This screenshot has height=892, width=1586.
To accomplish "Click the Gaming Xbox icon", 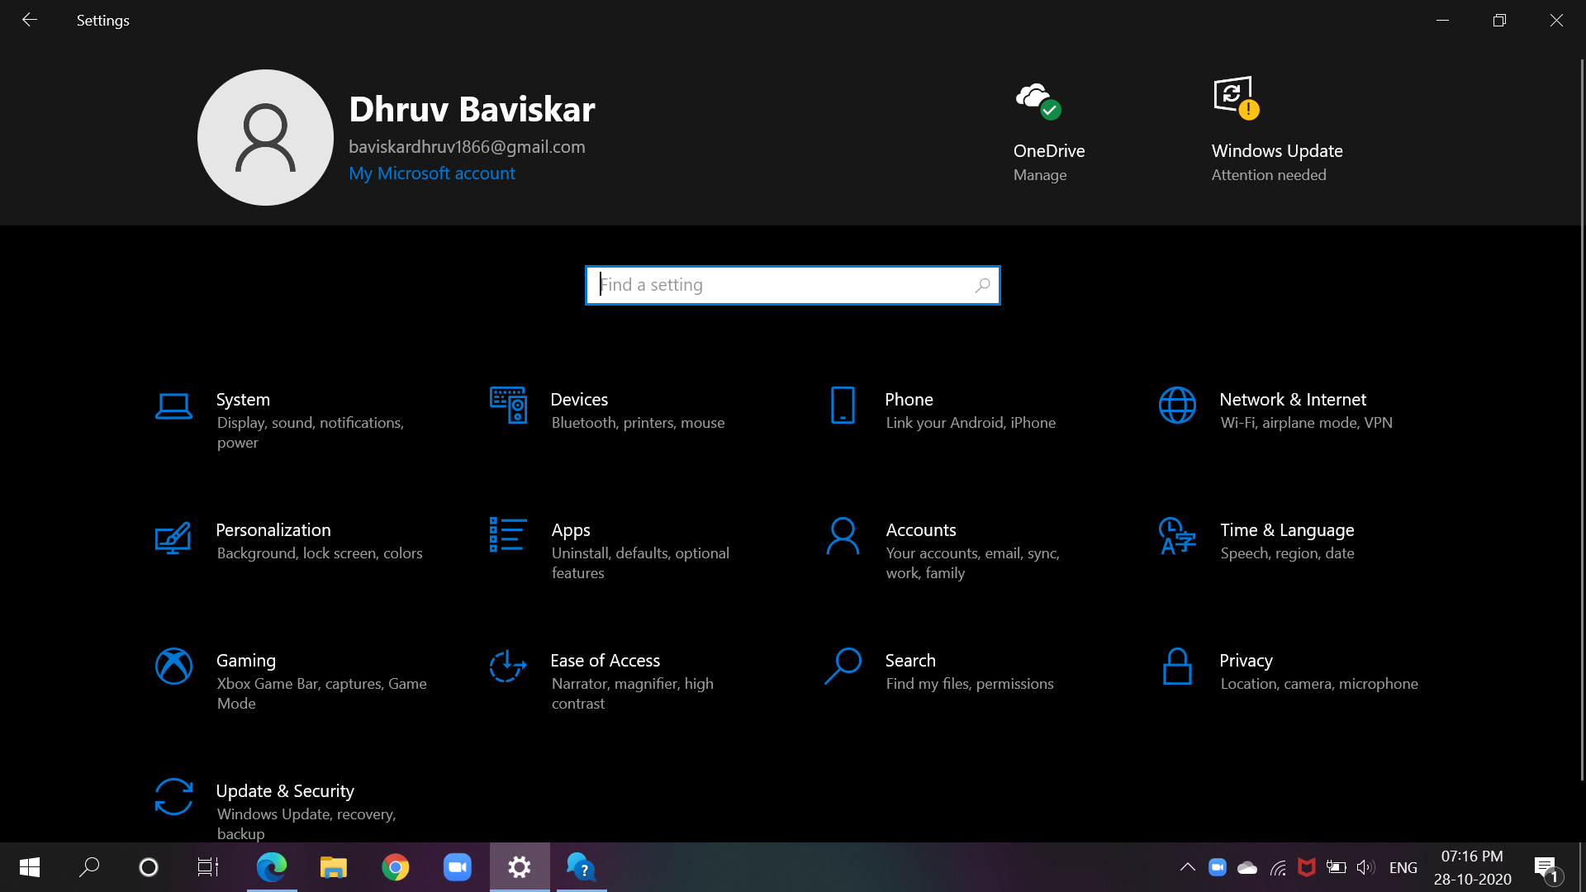I will (x=173, y=666).
